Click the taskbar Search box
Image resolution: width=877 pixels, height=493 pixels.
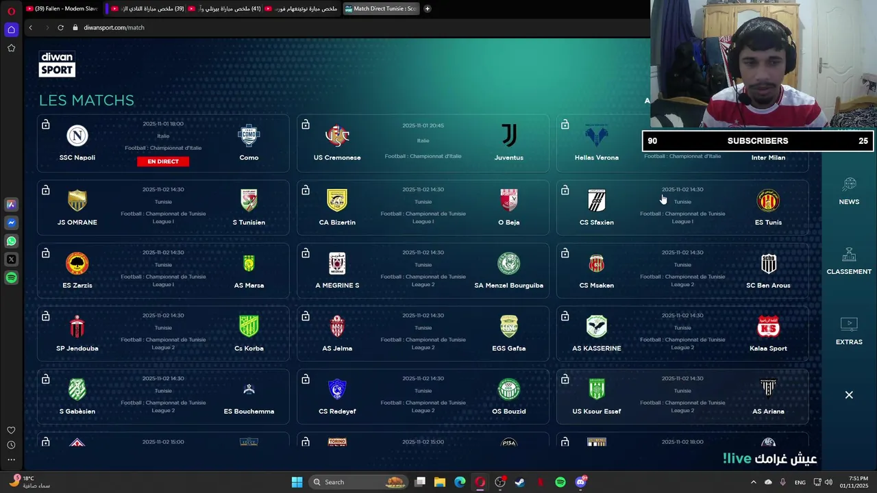(359, 482)
